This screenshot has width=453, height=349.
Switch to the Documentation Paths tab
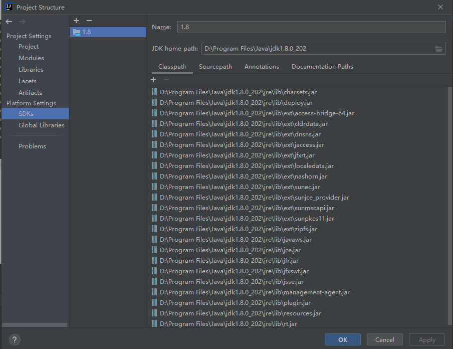click(x=322, y=67)
